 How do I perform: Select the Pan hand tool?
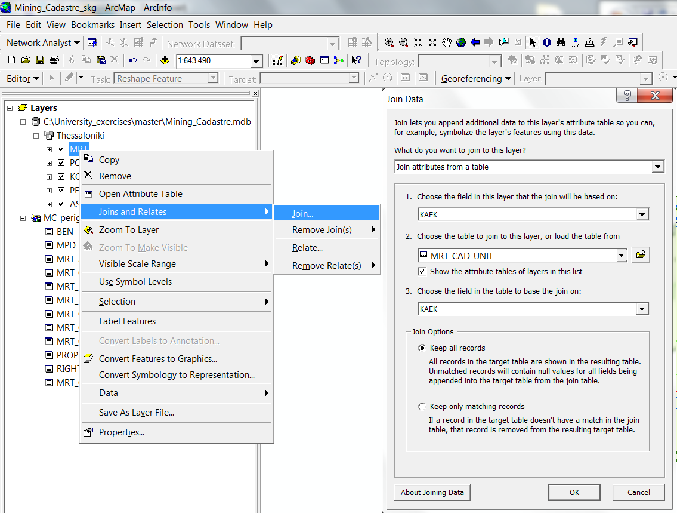click(x=446, y=42)
